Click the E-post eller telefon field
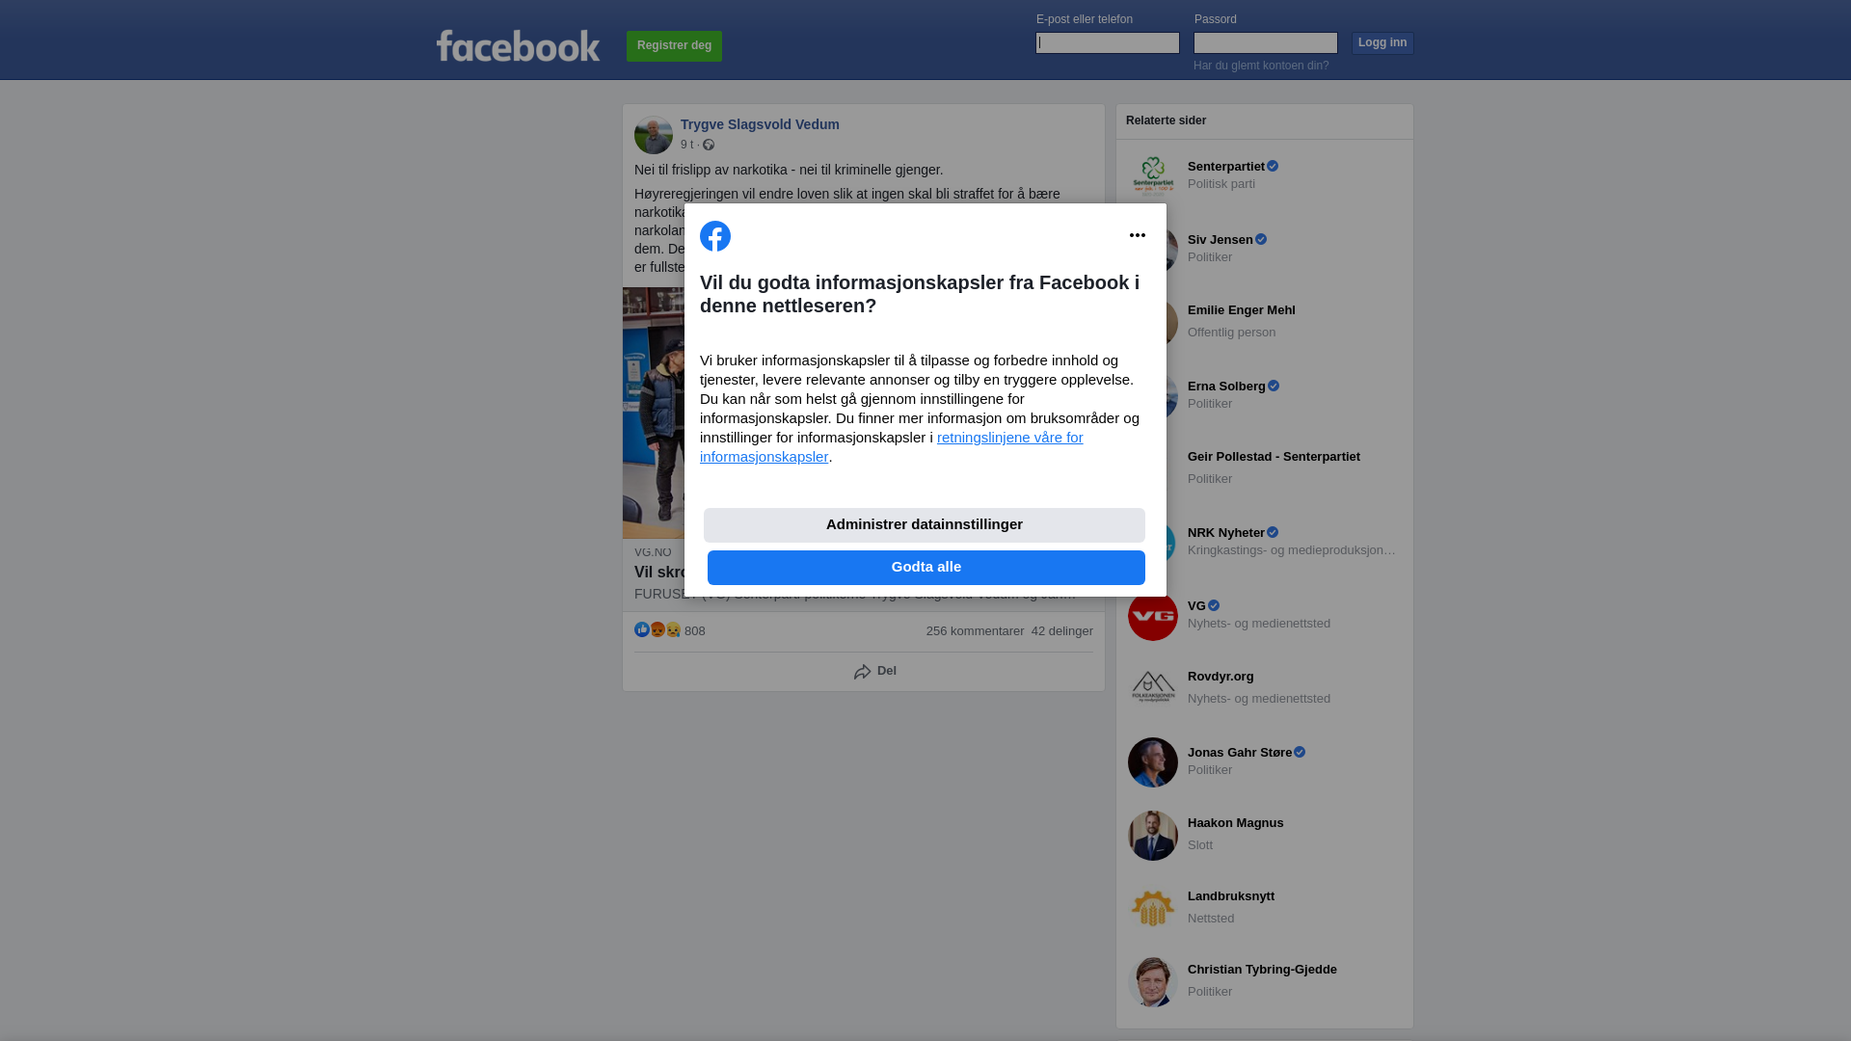The height and width of the screenshot is (1041, 1851). point(1108,42)
